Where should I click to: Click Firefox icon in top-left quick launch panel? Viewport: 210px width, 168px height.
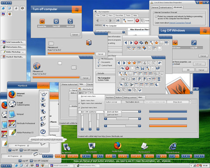[10, 14]
